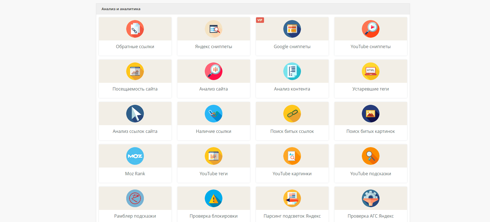This screenshot has height=222, width=490.
Task: Click the Поиск битых ссылок chain icon
Action: [292, 114]
